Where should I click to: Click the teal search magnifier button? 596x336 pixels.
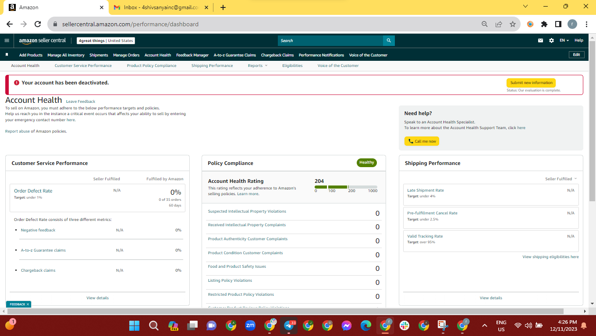389,41
